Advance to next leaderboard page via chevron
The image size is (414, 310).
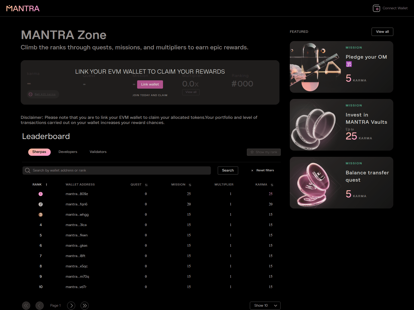(71, 305)
